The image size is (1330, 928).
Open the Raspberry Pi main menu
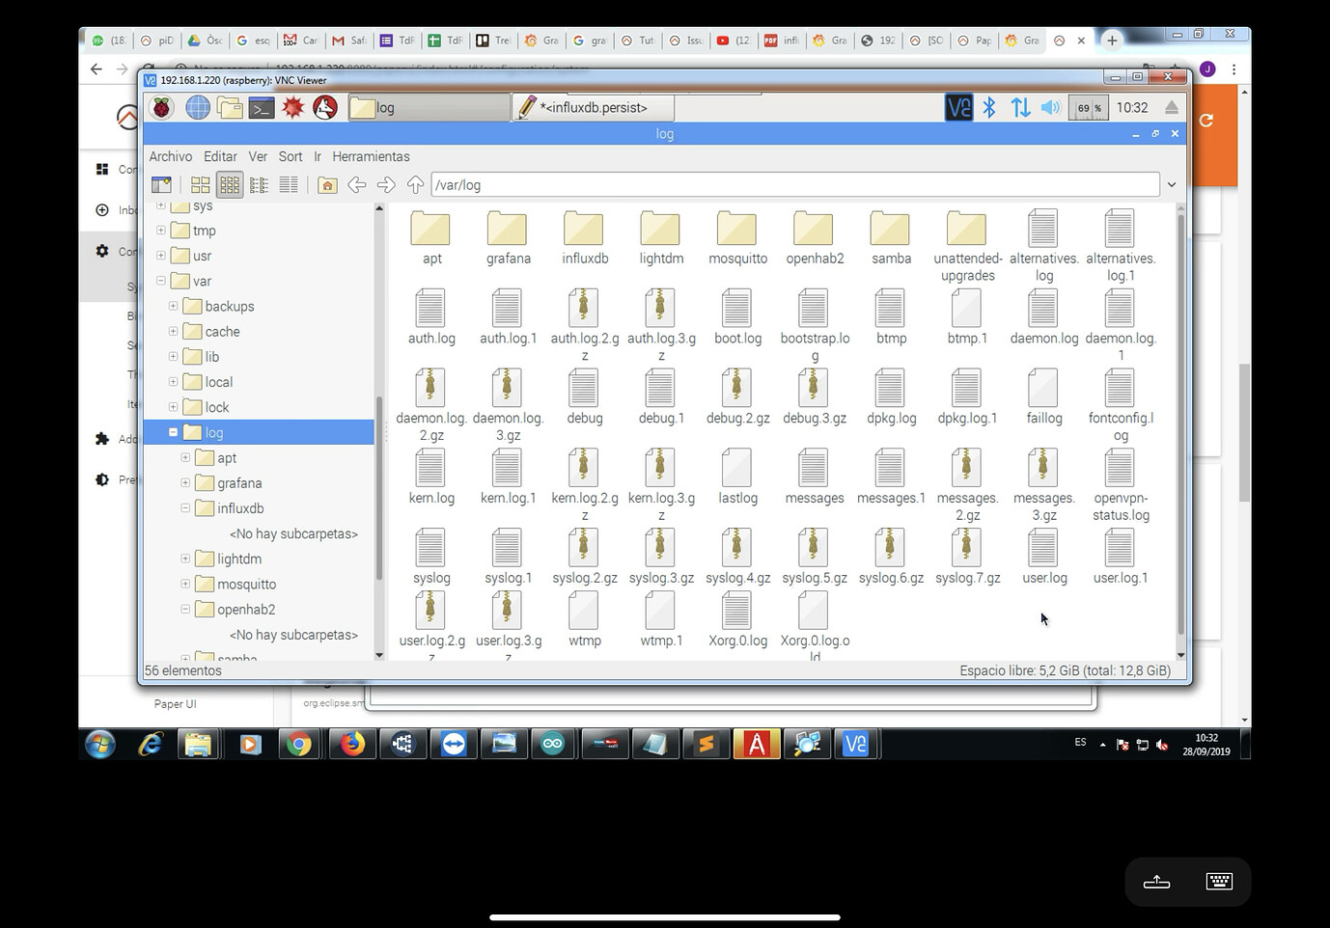coord(161,108)
